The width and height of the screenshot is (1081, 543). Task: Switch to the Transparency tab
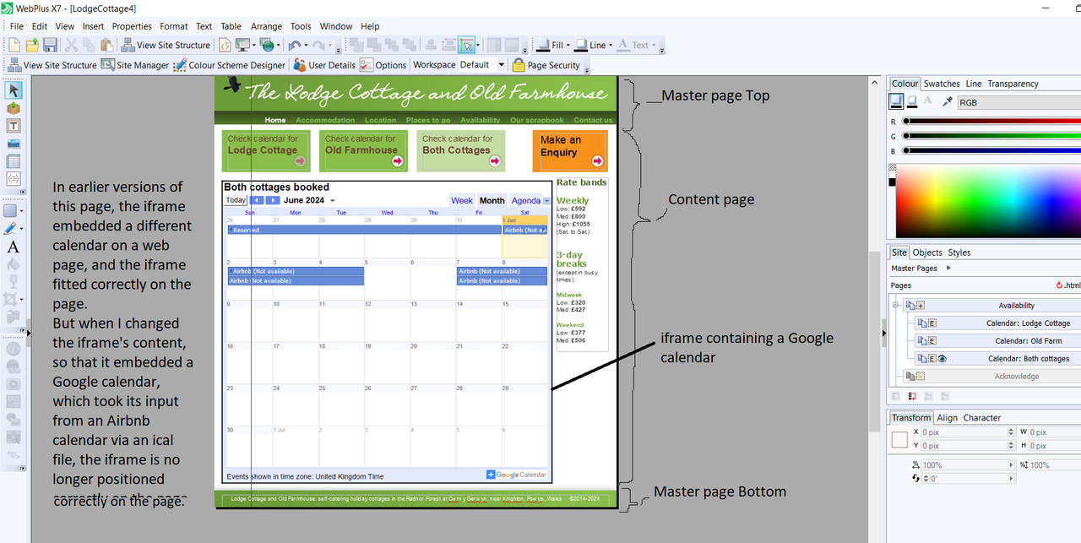[1013, 84]
